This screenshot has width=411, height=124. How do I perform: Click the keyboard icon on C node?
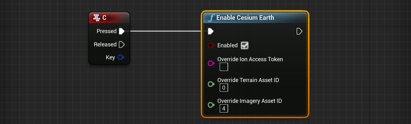pos(97,18)
